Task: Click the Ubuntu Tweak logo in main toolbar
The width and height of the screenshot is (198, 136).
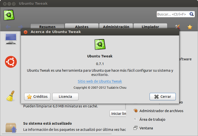Action: (x=9, y=15)
